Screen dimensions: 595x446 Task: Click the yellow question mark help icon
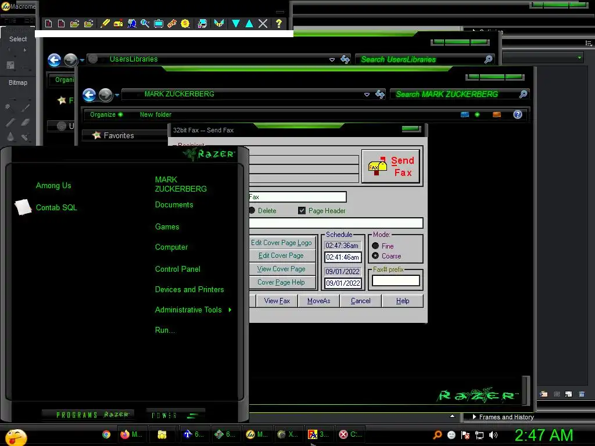pos(279,23)
